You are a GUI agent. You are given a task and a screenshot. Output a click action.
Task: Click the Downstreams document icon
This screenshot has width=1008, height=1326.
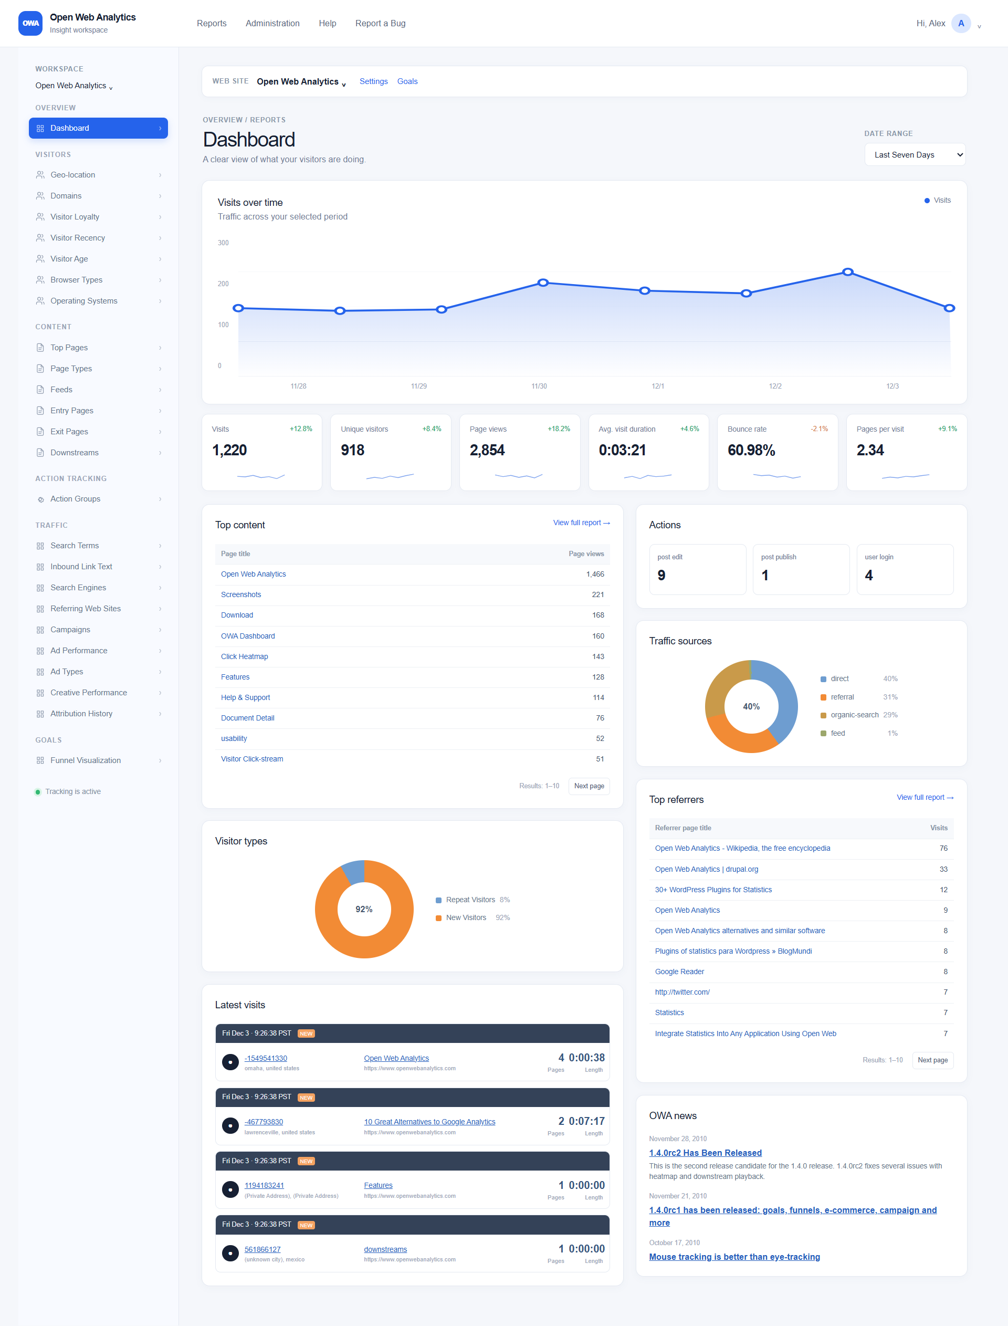(x=40, y=453)
